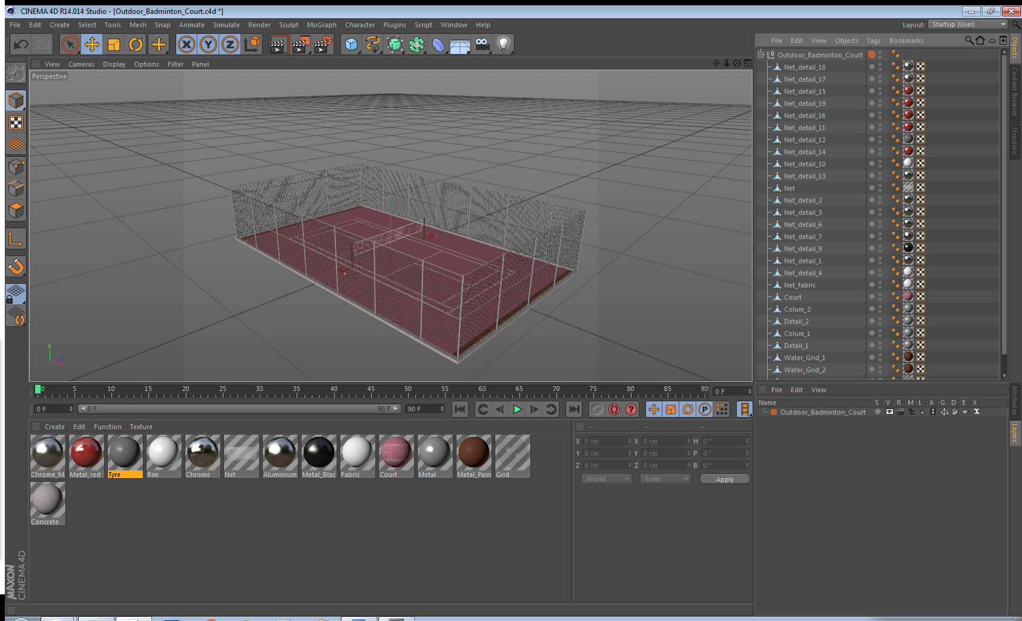Image resolution: width=1022 pixels, height=621 pixels.
Task: Toggle visibility dots for Net_detail_17
Action: pyautogui.click(x=880, y=79)
